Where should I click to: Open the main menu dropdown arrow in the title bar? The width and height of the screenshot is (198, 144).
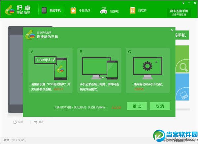(183, 3)
